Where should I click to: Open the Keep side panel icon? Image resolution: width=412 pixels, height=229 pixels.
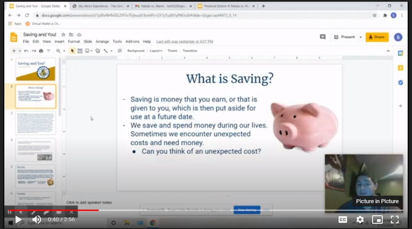(x=400, y=68)
